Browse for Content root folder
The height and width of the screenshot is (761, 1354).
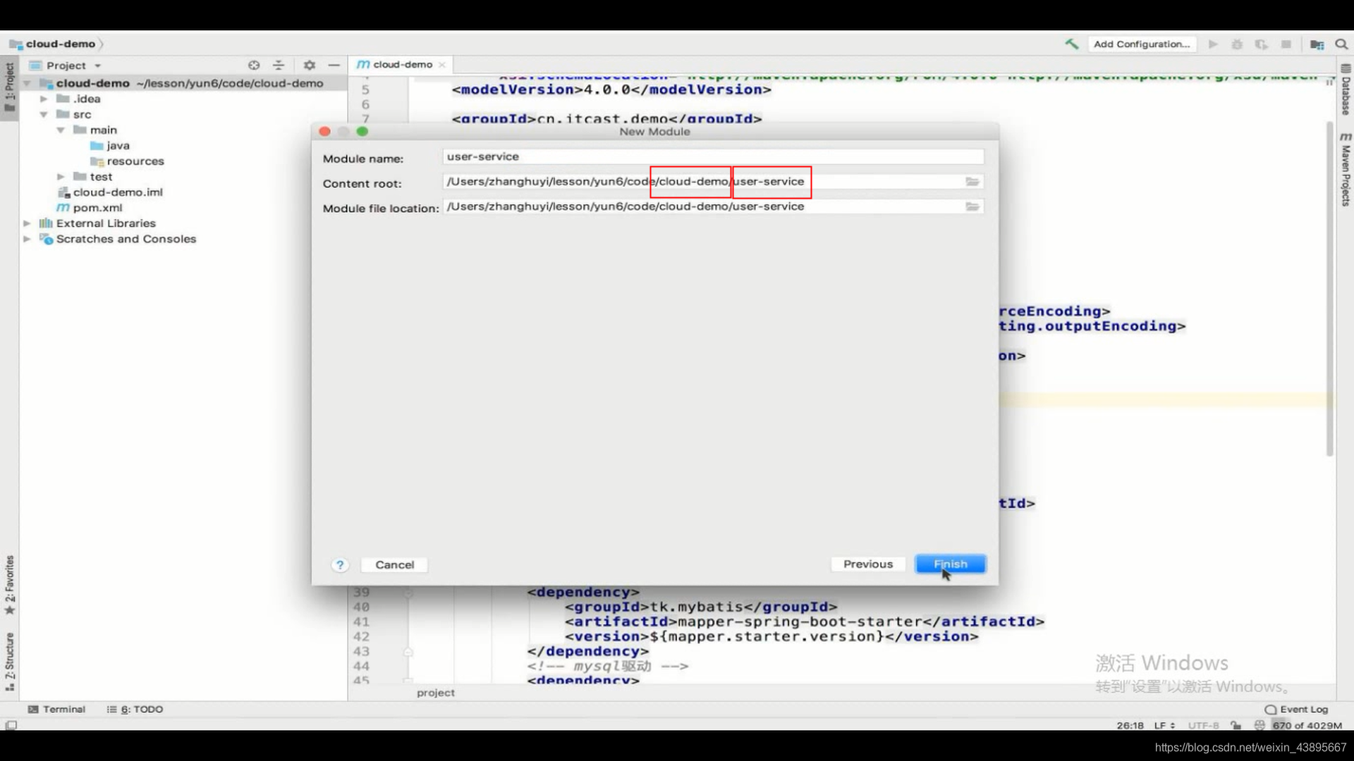coord(972,181)
